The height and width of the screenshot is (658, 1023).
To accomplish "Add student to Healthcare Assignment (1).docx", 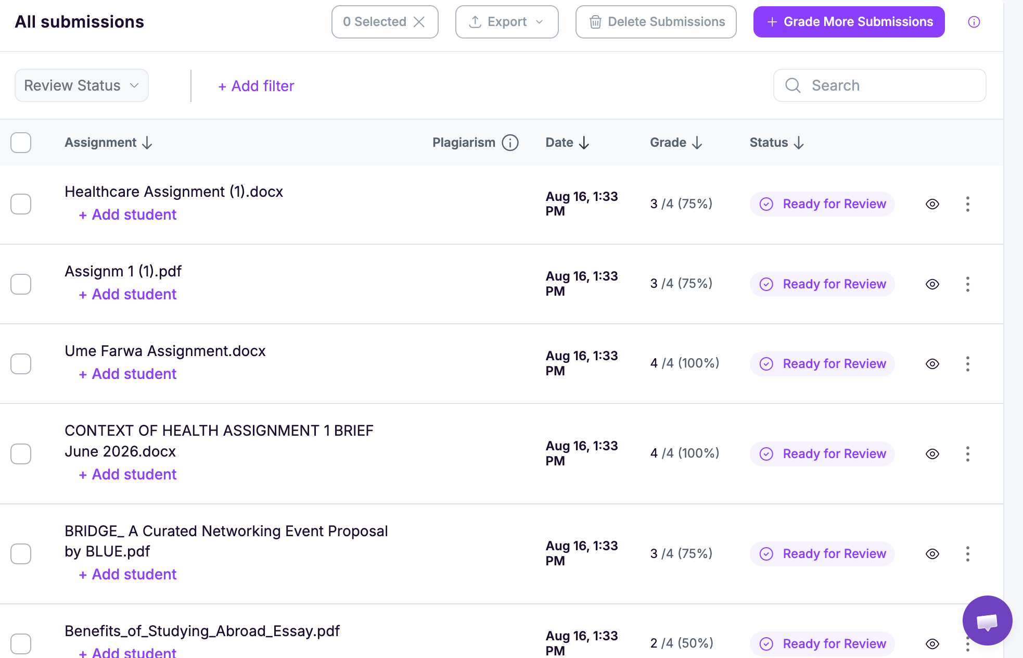I will point(127,214).
